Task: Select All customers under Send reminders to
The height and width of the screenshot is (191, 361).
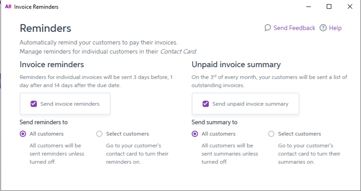Action: [23, 134]
